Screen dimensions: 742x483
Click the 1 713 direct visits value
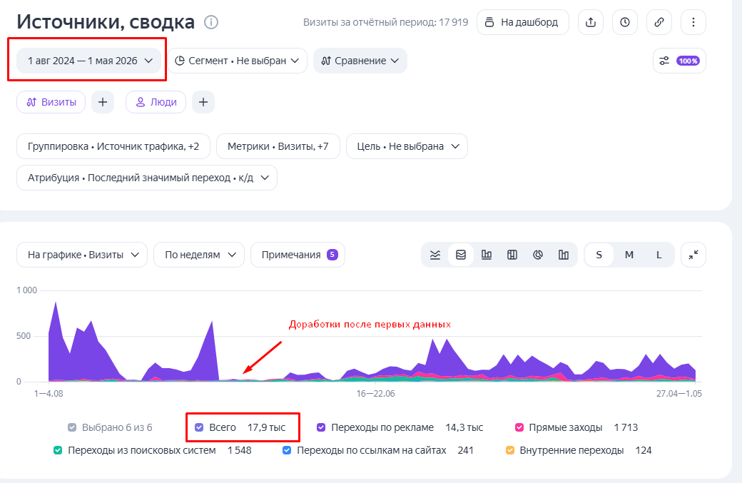626,427
